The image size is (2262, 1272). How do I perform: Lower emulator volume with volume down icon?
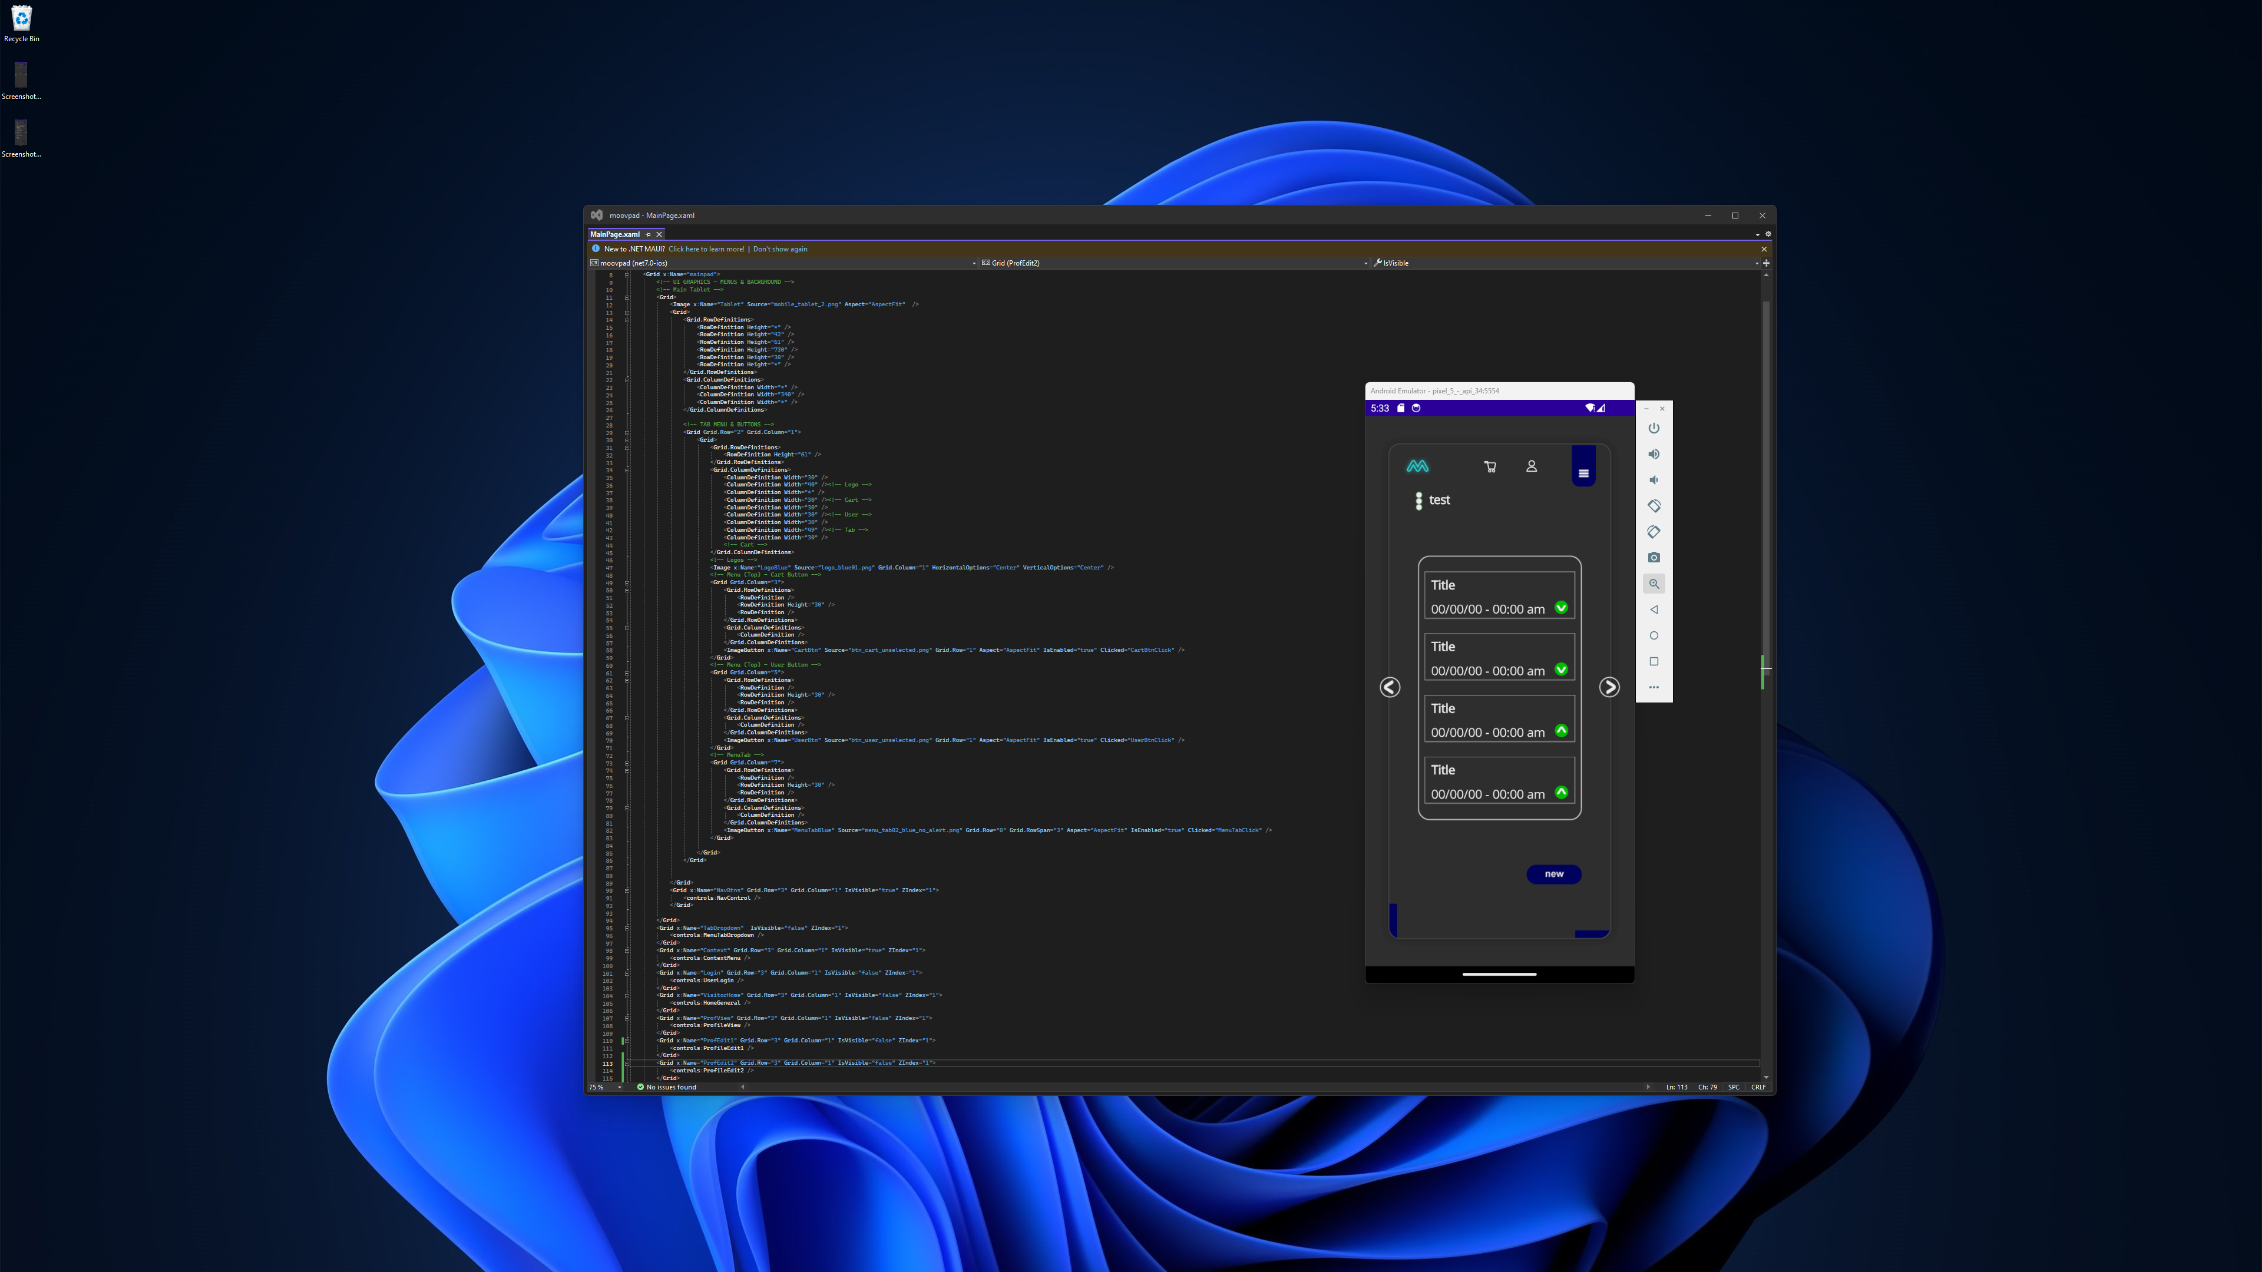pyautogui.click(x=1653, y=480)
